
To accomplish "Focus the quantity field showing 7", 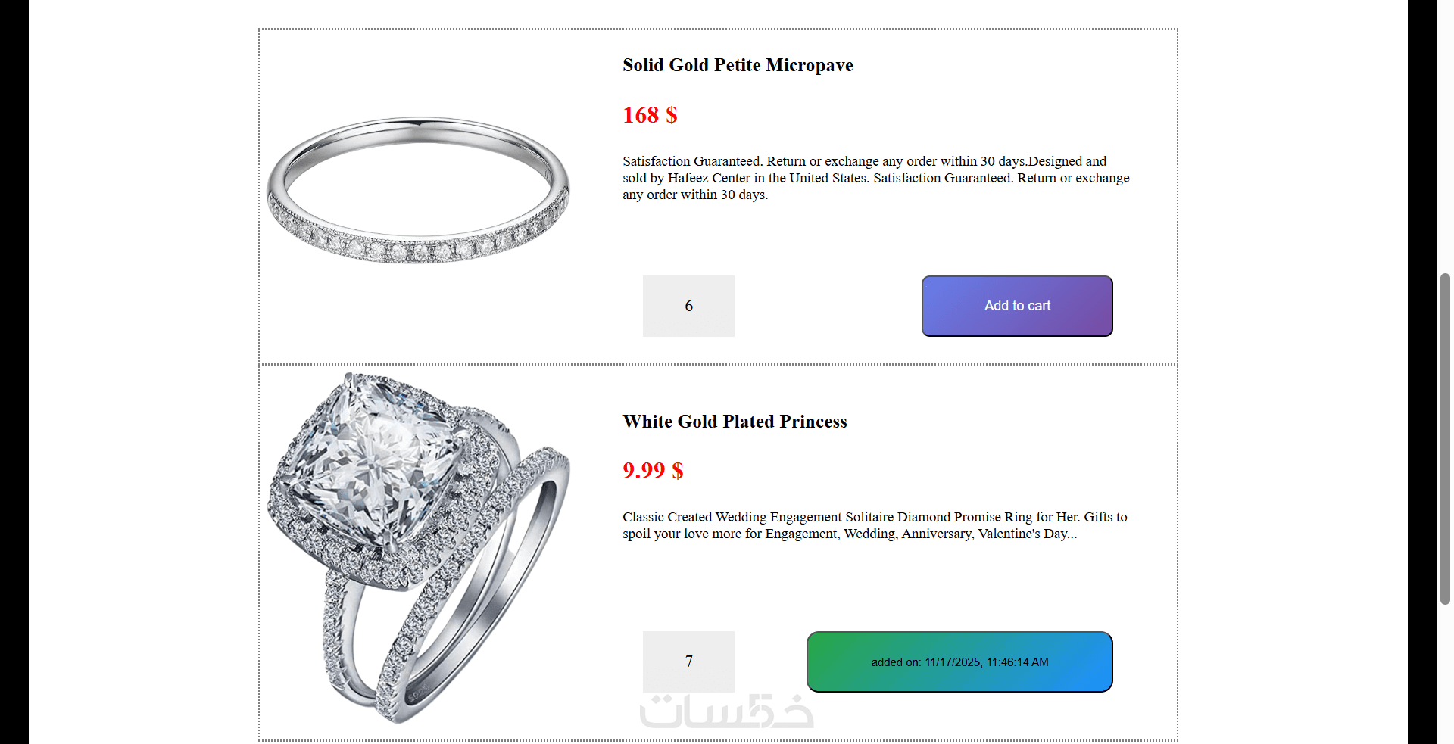I will pyautogui.click(x=688, y=662).
